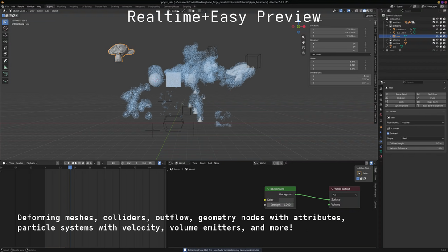Image resolution: width=448 pixels, height=252 pixels.
Task: Open the Output properties tab icon
Action: point(381,100)
